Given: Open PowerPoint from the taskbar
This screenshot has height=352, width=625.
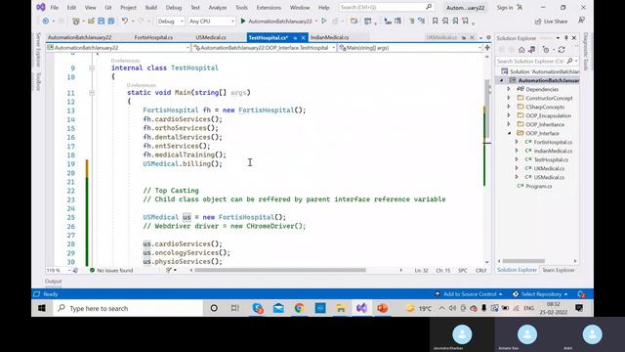Looking at the screenshot, I should [x=382, y=308].
